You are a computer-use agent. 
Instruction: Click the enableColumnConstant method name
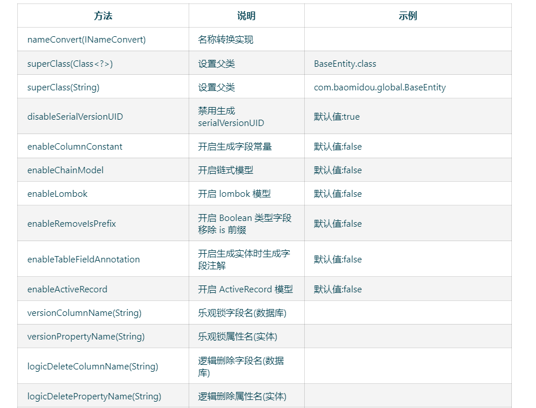click(x=74, y=146)
